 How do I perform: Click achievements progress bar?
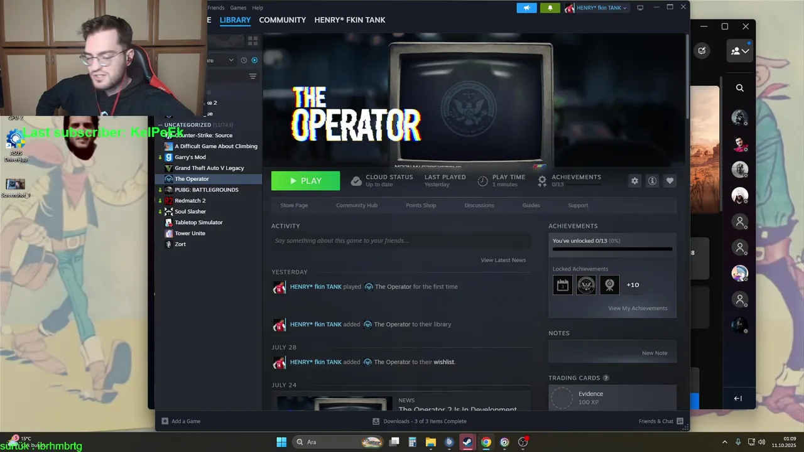612,249
